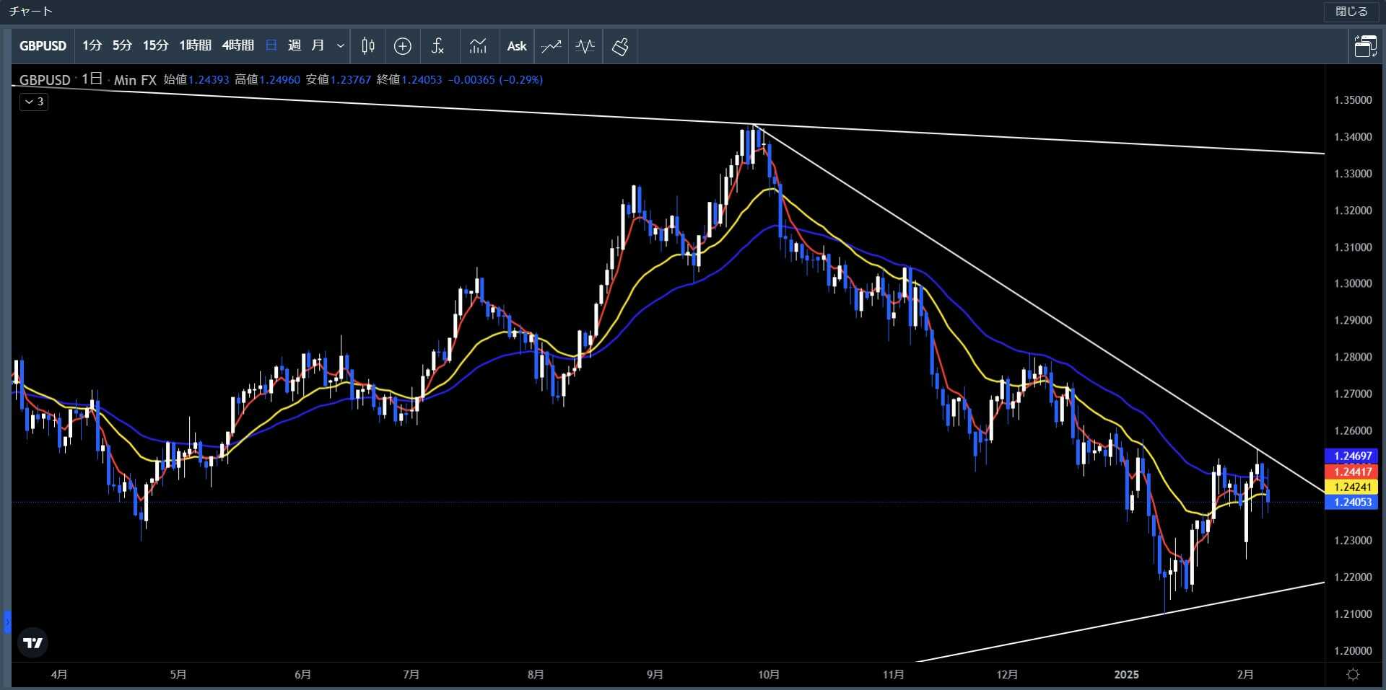The image size is (1386, 690).
Task: Click the TradingView logo icon
Action: click(x=32, y=642)
